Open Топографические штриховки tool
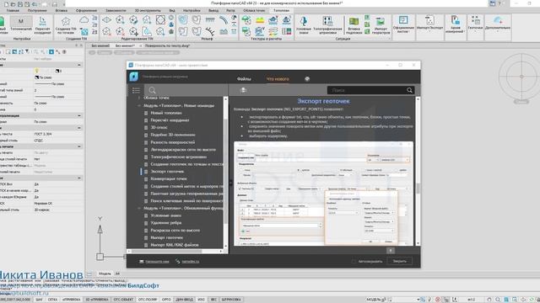The width and height of the screenshot is (540, 303). [327, 25]
